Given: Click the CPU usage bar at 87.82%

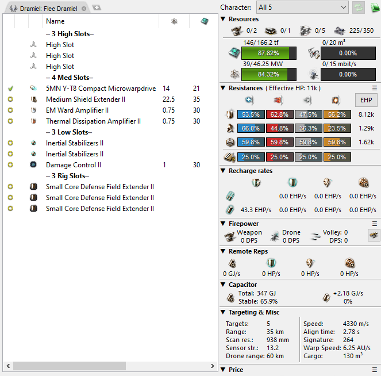Looking at the screenshot, I should (x=269, y=53).
